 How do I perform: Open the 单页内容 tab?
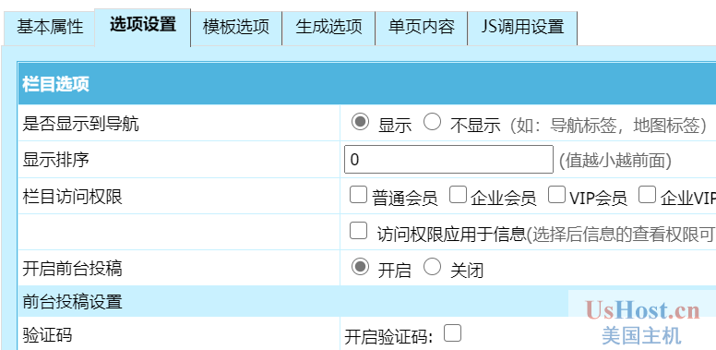tap(422, 28)
